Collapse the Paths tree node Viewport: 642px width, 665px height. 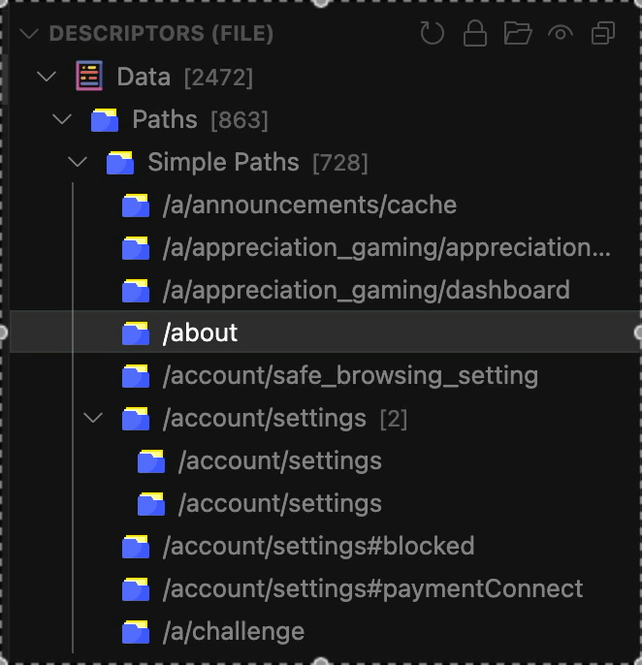pos(62,120)
